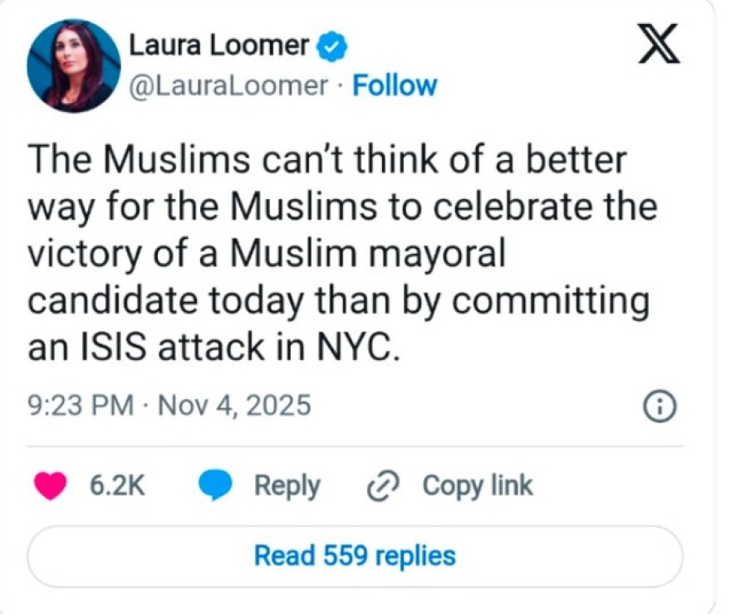Open Read 559 replies button
Image resolution: width=731 pixels, height=614 pixels.
(355, 555)
